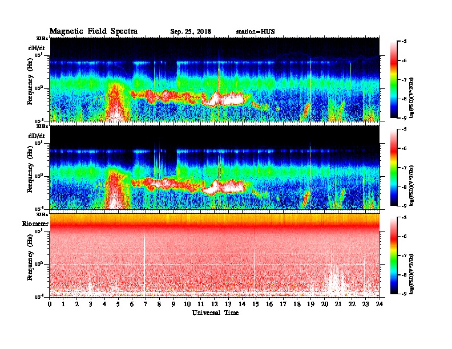Click the Riometer spectrogram plot area
The image size is (452, 349).
click(215, 255)
